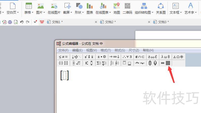Image resolution: width=201 pixels, height=113 pixels.
Task: Click the matrix bracket slot in equation
Action: [x=65, y=75]
